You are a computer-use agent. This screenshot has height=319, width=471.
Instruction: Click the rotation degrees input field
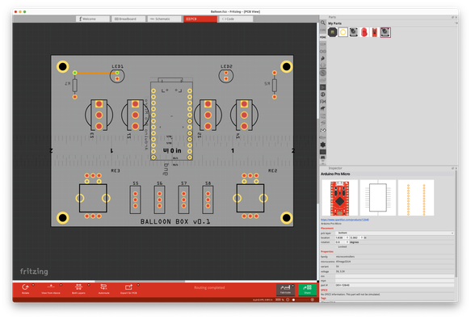click(x=342, y=242)
